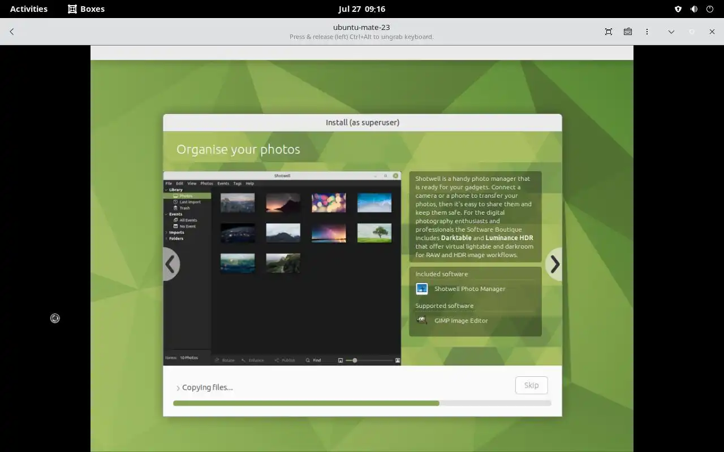Click the Shotwell Photo Manager icon
The width and height of the screenshot is (724, 452).
point(421,289)
